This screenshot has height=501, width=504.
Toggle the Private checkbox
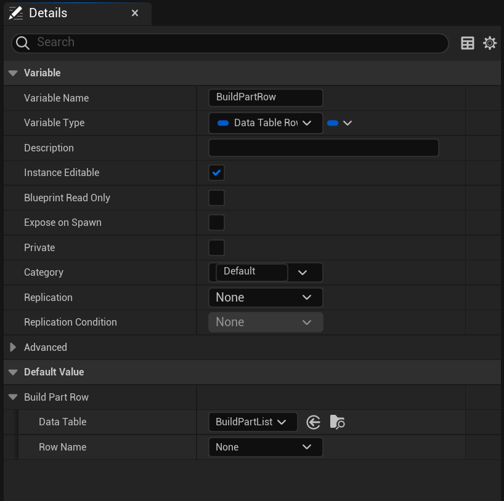pyautogui.click(x=216, y=248)
